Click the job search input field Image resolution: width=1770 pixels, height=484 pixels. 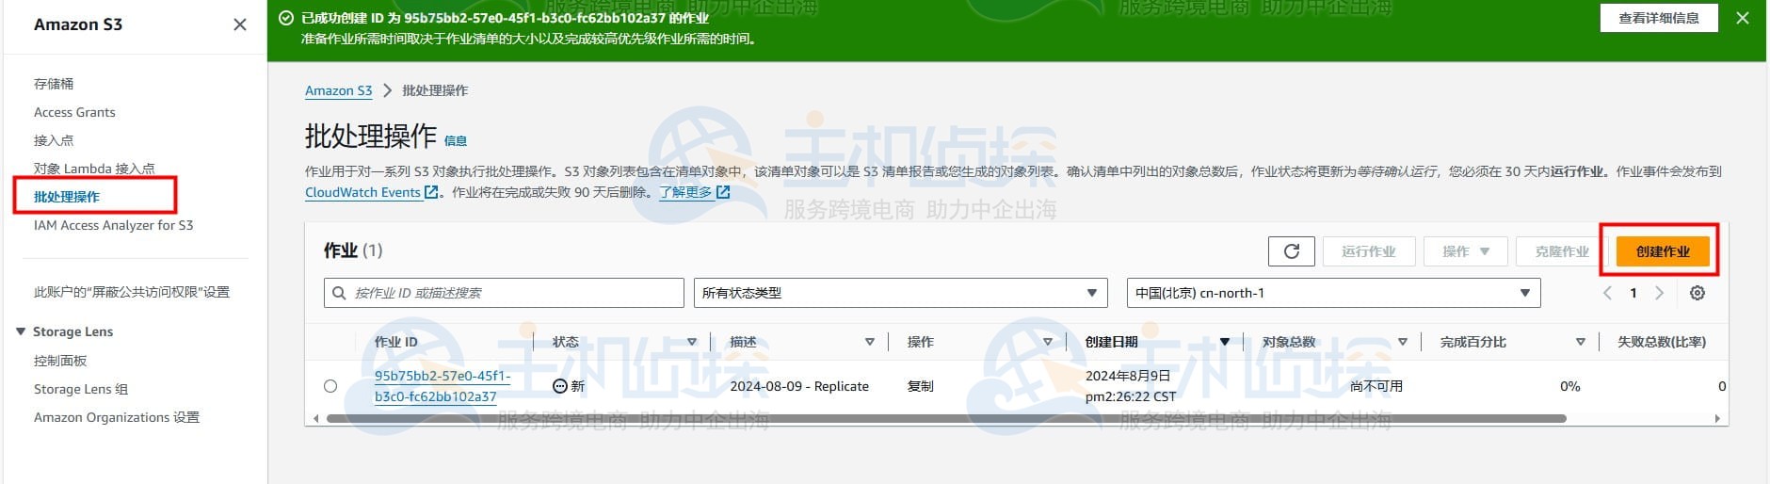coord(504,293)
